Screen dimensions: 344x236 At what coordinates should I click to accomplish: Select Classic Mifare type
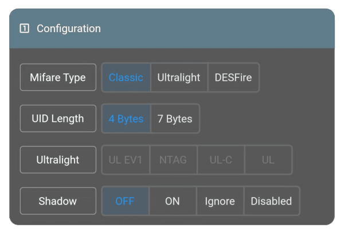click(126, 78)
